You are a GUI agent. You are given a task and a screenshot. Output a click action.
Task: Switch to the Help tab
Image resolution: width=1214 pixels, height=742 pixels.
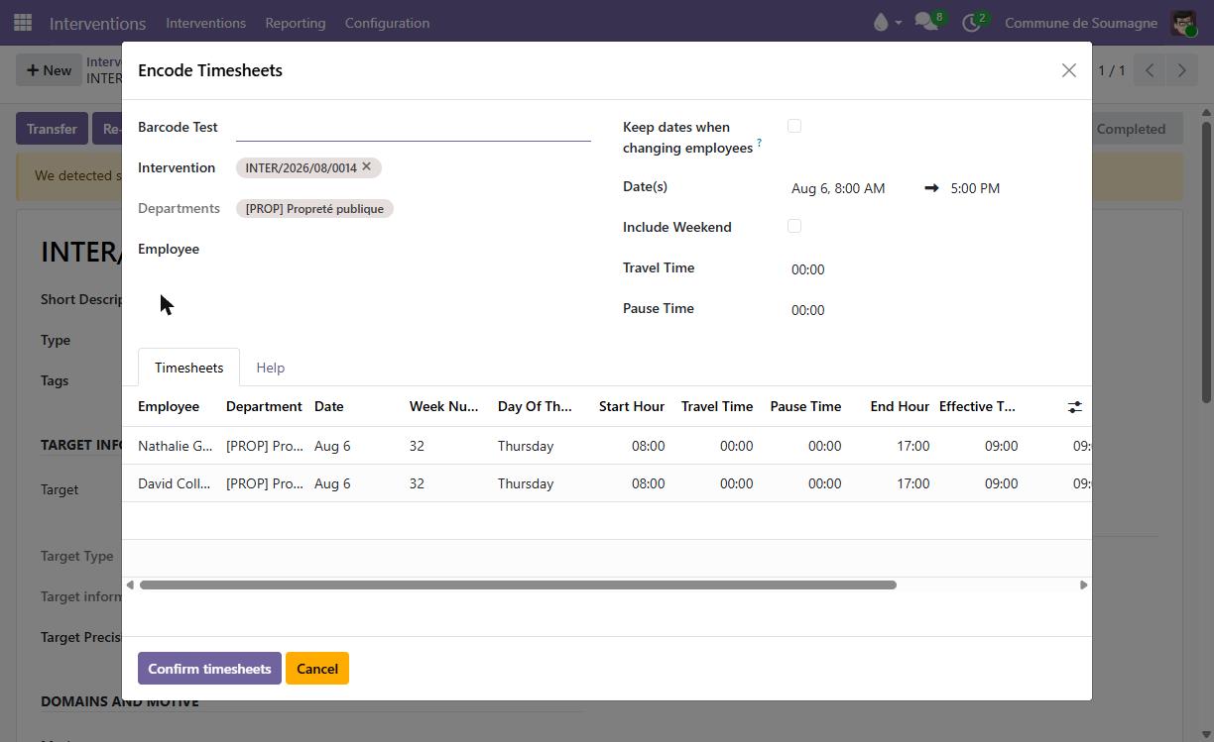[270, 368]
